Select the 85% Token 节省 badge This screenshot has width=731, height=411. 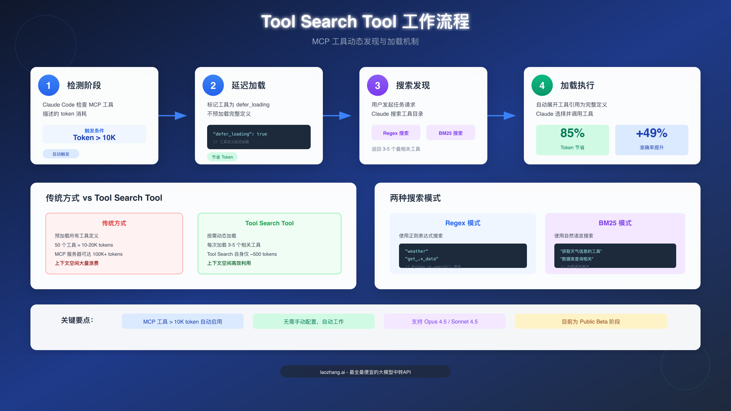coord(572,139)
